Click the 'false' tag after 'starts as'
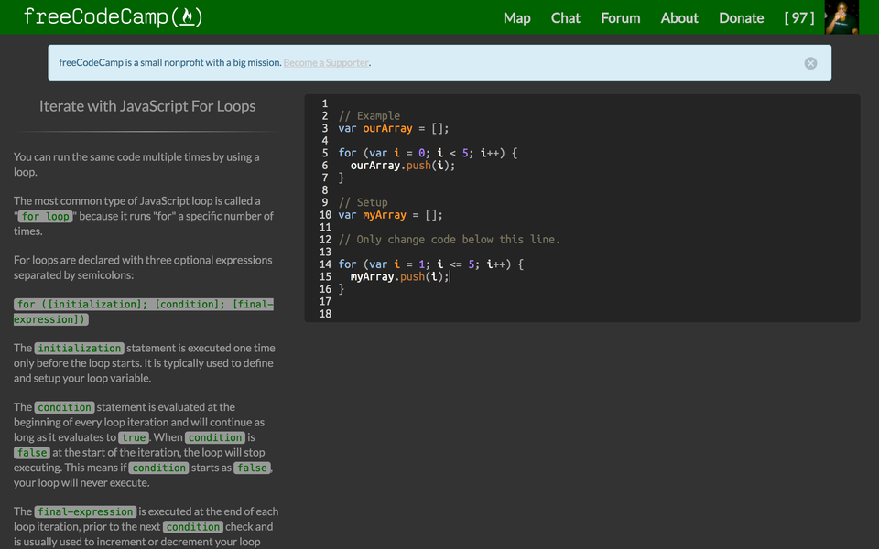This screenshot has height=549, width=879. (252, 468)
